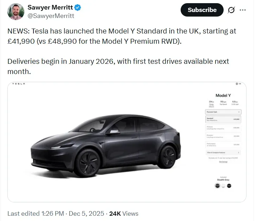Click the Tesla logo in the image
This screenshot has height=221, width=256.
tap(19, 84)
